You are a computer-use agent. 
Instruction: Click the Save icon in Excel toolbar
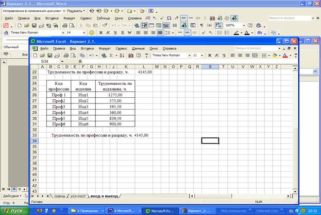click(49, 55)
